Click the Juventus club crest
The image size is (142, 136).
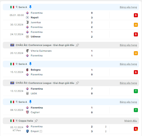[x=27, y=22]
